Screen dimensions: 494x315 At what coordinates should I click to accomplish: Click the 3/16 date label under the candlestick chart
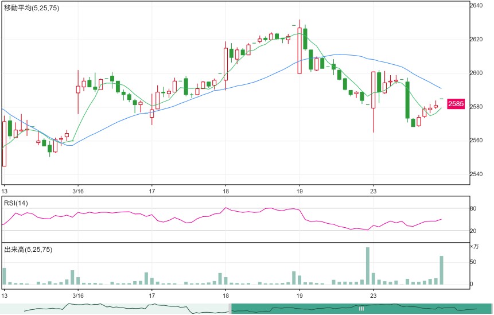(78, 191)
